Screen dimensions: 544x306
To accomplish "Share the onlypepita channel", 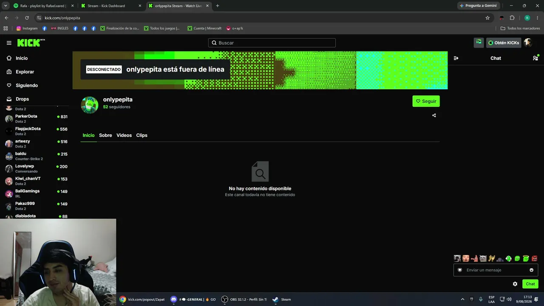I will [x=434, y=115].
